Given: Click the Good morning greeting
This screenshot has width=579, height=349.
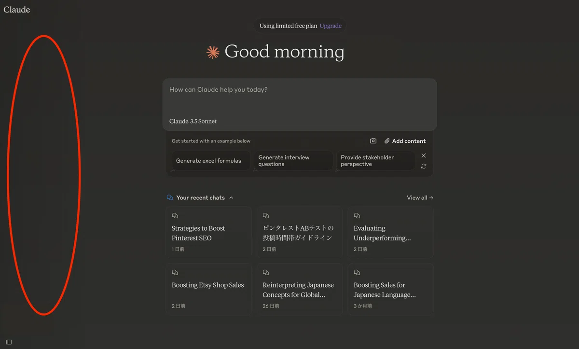Looking at the screenshot, I should [x=285, y=52].
